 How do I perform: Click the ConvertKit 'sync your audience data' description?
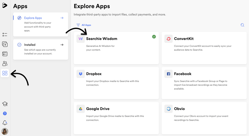203,48
